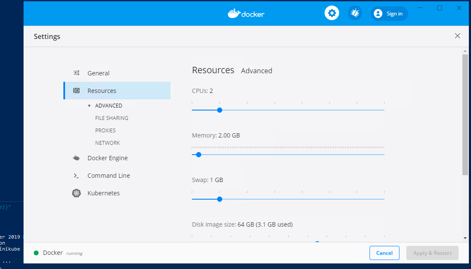
Task: Select the Resources settings section
Action: click(117, 90)
